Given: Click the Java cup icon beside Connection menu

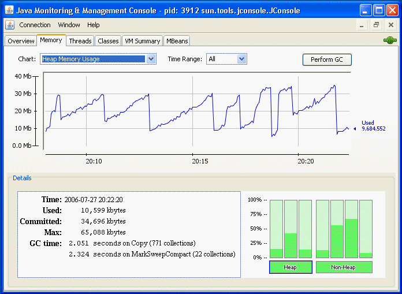Looking at the screenshot, I should [x=10, y=25].
